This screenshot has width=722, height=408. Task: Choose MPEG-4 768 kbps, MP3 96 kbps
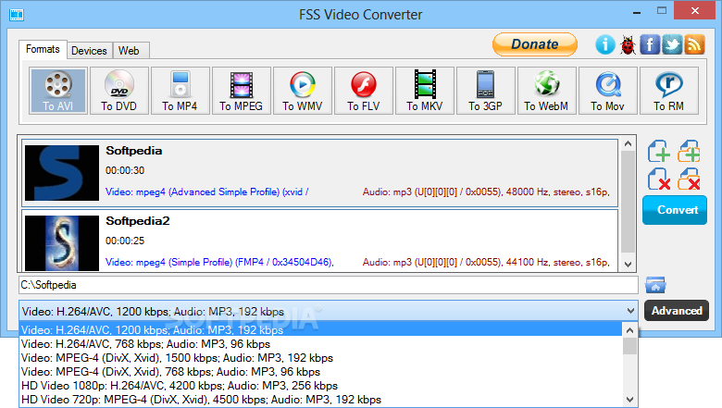tap(320, 372)
